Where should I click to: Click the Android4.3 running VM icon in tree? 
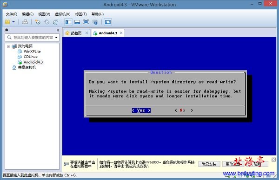(20, 62)
